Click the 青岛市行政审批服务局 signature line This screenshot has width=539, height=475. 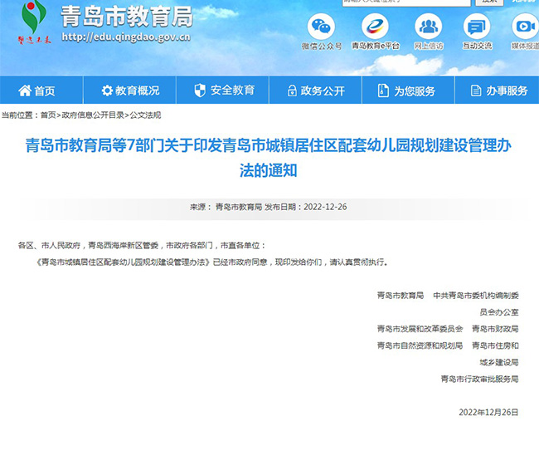pos(480,380)
